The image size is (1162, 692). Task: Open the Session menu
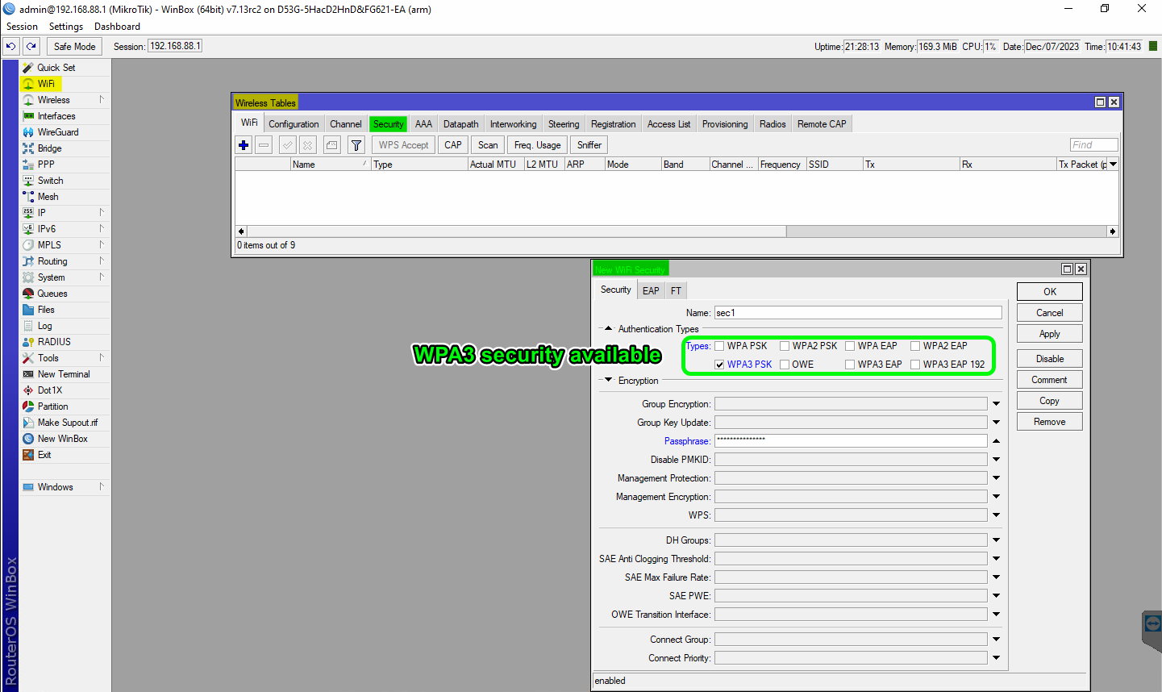click(22, 27)
